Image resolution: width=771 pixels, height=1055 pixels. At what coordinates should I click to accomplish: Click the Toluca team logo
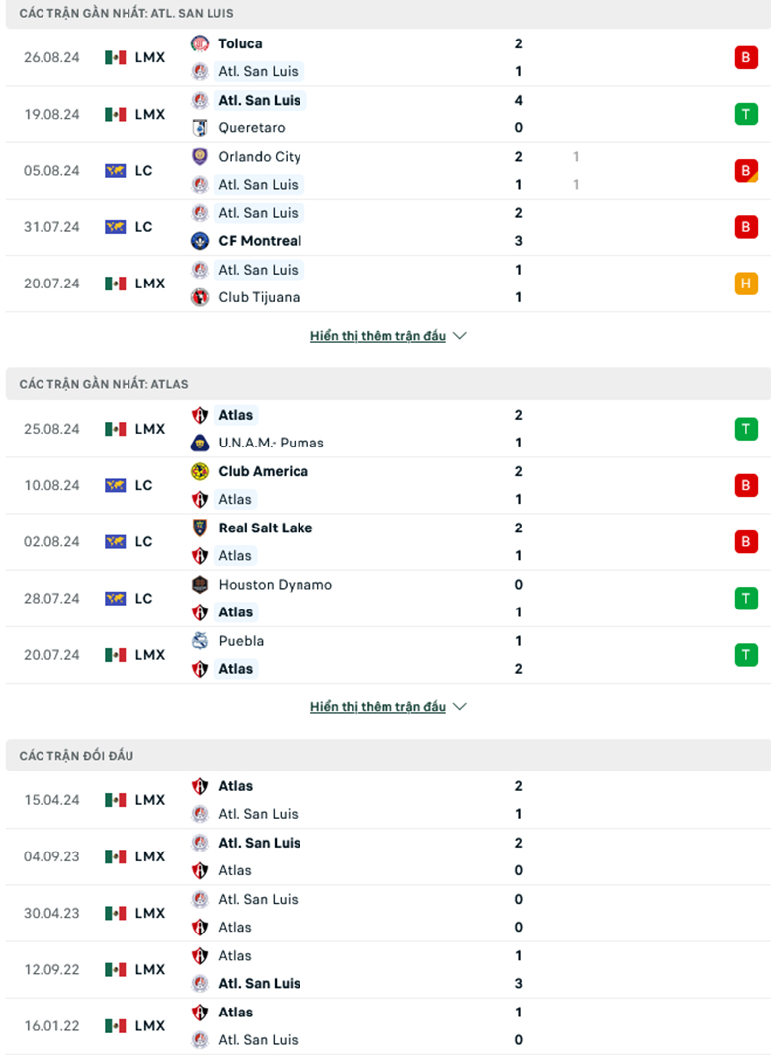point(200,43)
